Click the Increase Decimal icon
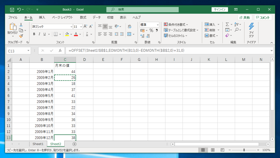280x158 pixels. coord(142,36)
